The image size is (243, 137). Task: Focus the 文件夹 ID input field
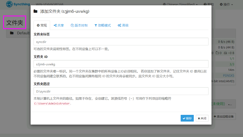[121, 64]
